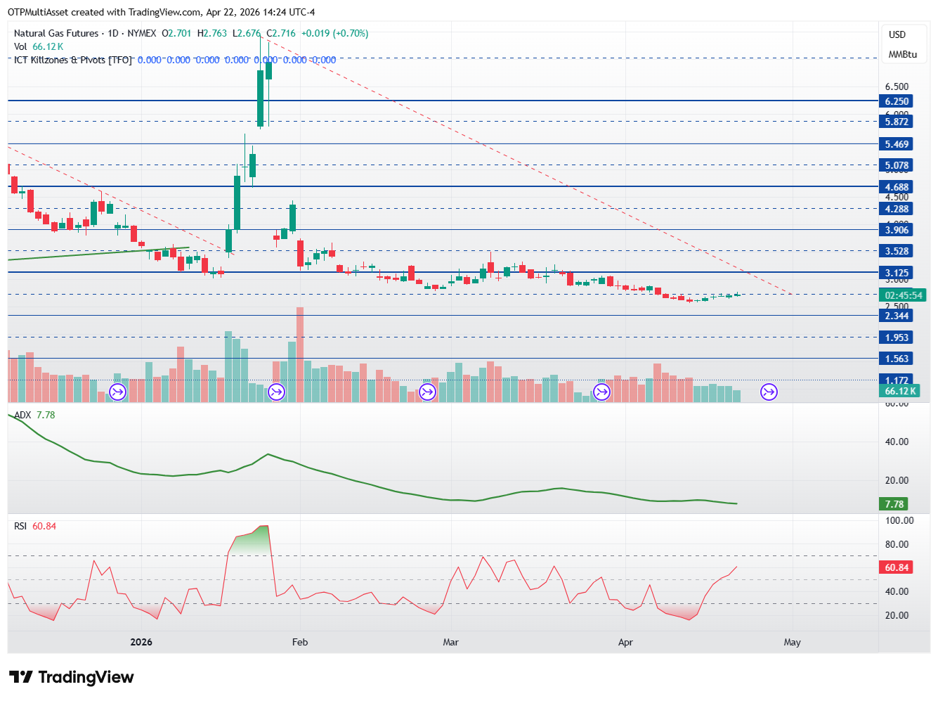Image resolution: width=938 pixels, height=701 pixels.
Task: Open the TradingView logo at bottom left
Action: [71, 677]
